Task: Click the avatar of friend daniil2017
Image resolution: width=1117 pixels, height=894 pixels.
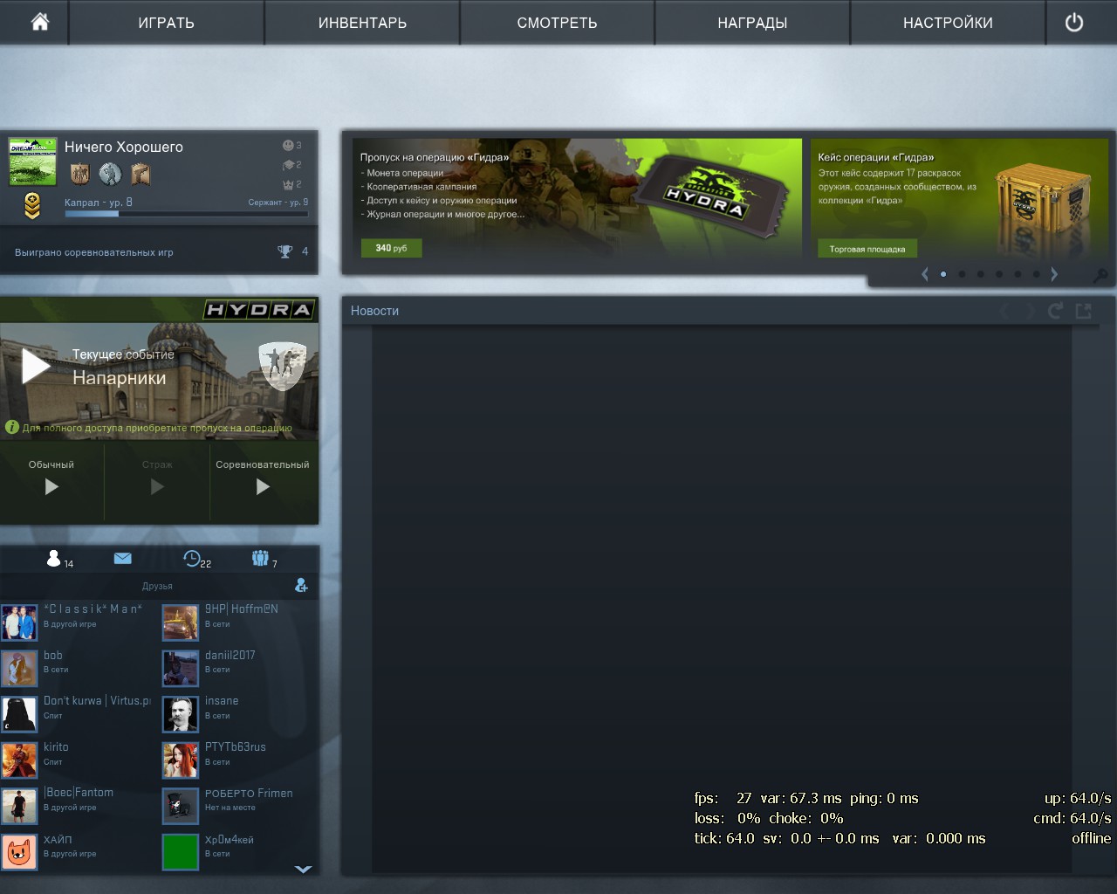Action: (181, 668)
